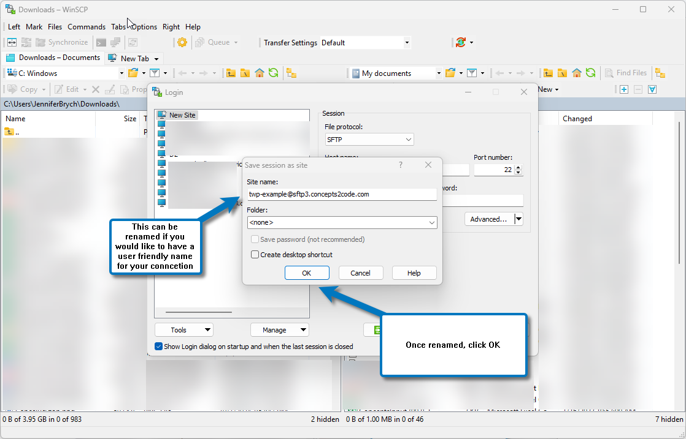Uncheck Show Login dialog on startup
This screenshot has height=439, width=686.
tap(159, 347)
